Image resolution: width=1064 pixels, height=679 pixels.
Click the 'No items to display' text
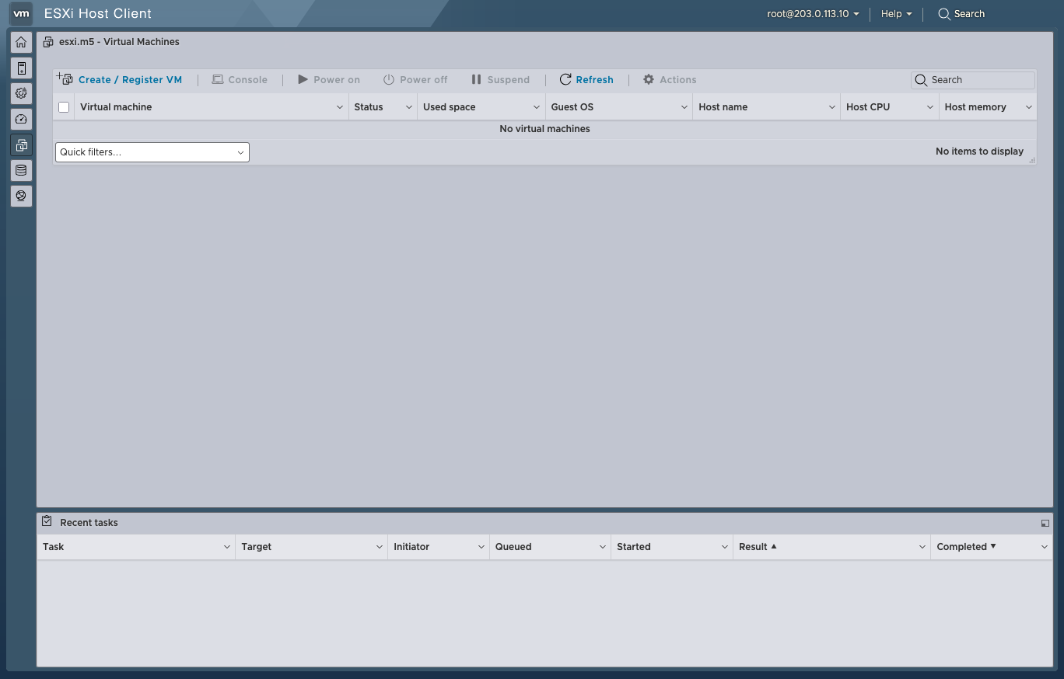coord(979,151)
